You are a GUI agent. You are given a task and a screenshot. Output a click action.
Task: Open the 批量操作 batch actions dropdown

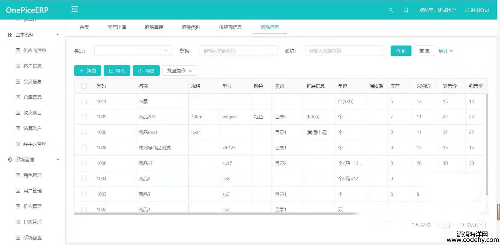point(179,71)
